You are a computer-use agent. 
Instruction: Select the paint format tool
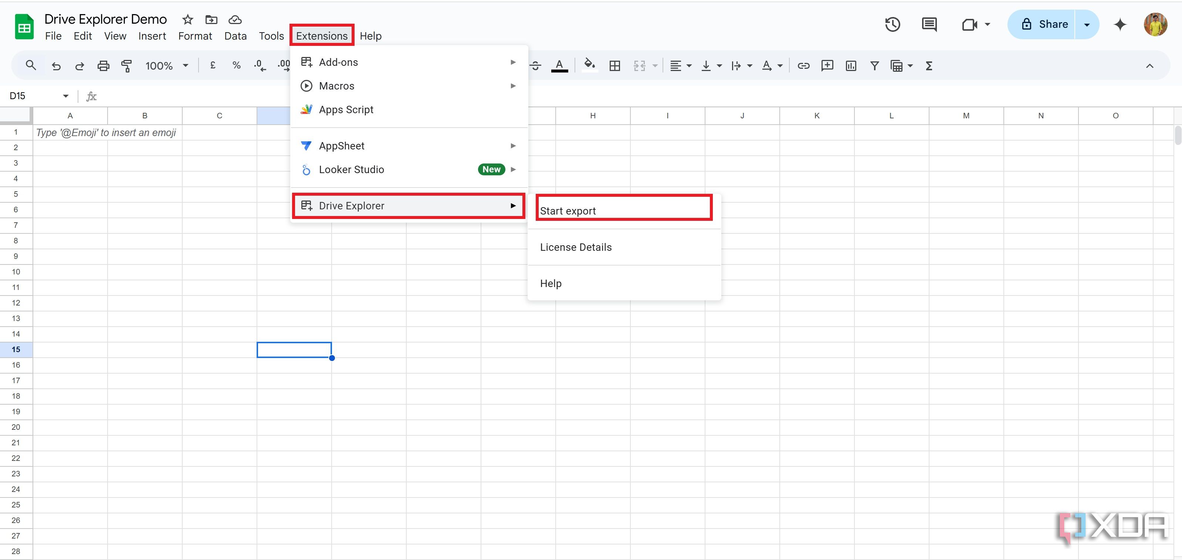(x=127, y=66)
